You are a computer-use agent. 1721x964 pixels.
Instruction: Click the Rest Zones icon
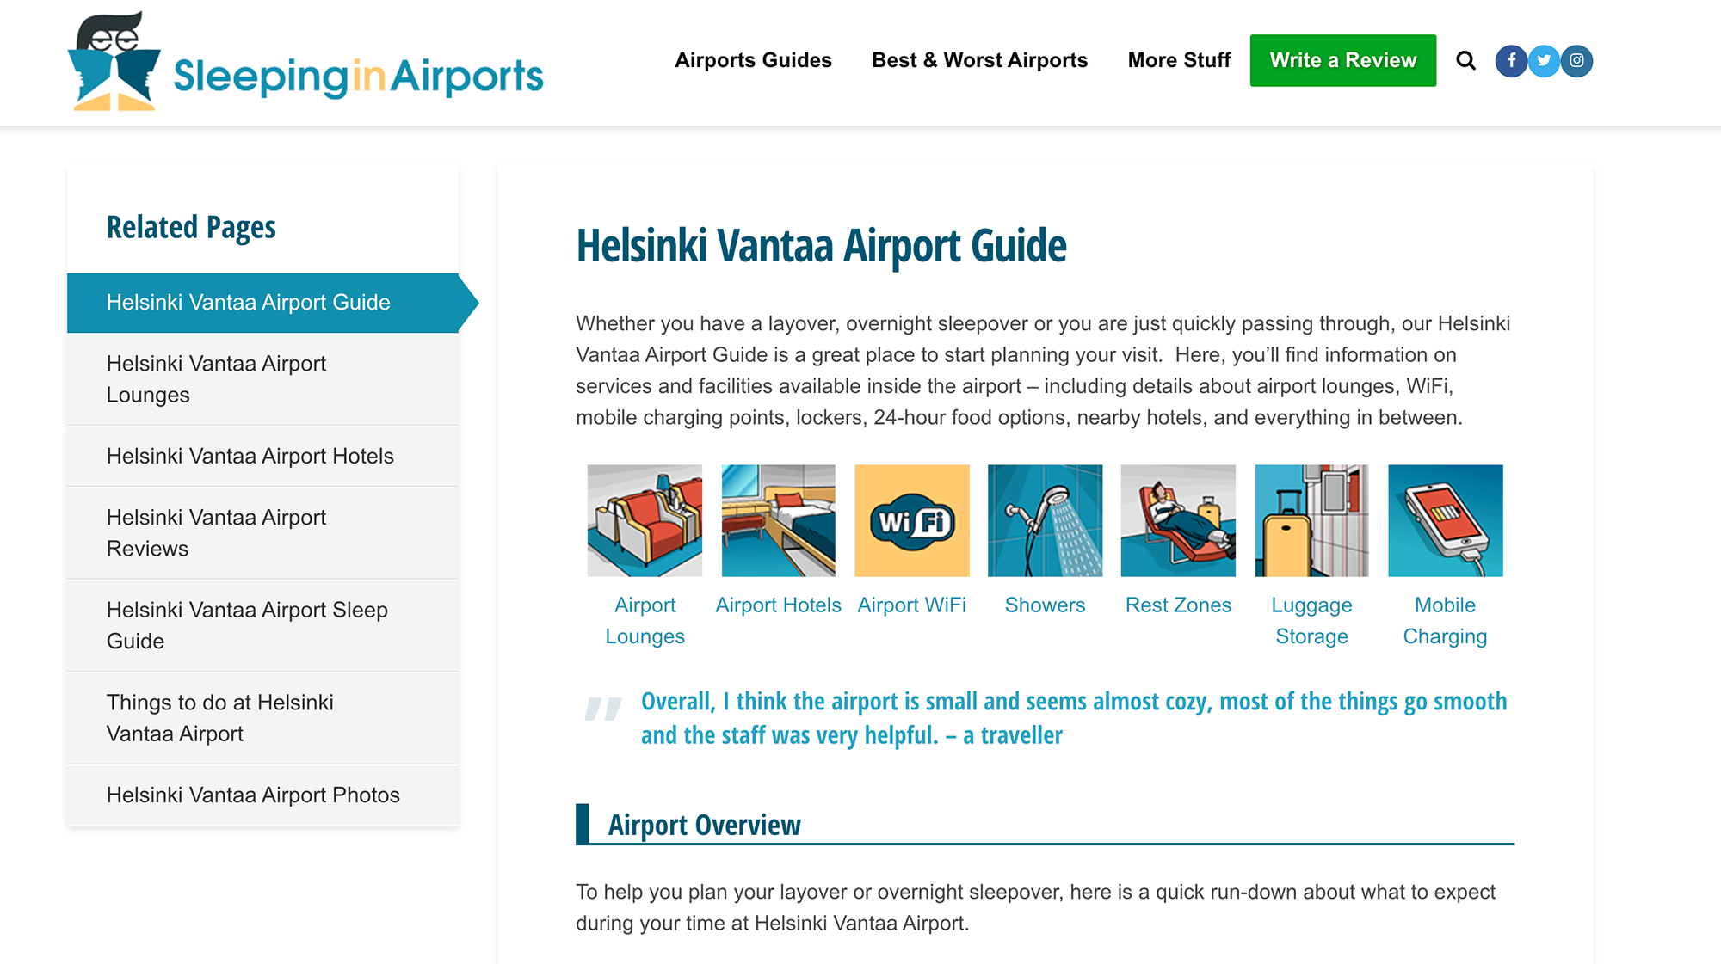tap(1179, 519)
